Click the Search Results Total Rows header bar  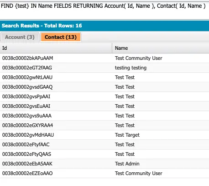(x=104, y=26)
